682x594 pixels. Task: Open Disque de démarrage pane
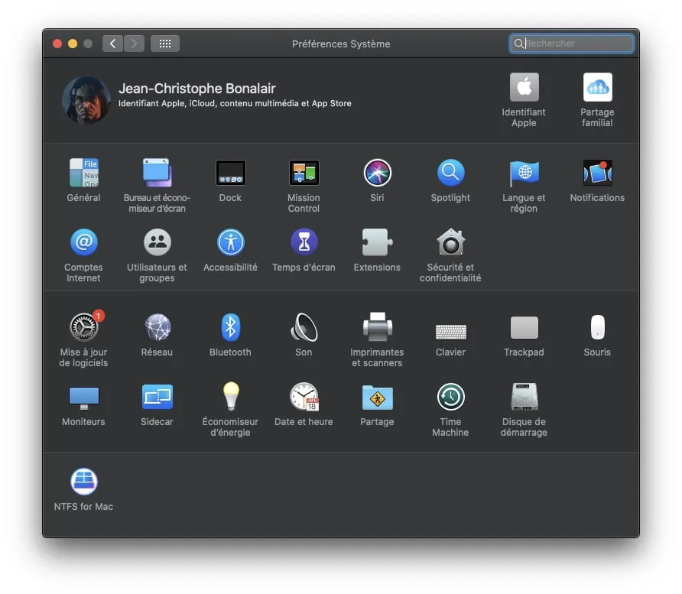[524, 398]
